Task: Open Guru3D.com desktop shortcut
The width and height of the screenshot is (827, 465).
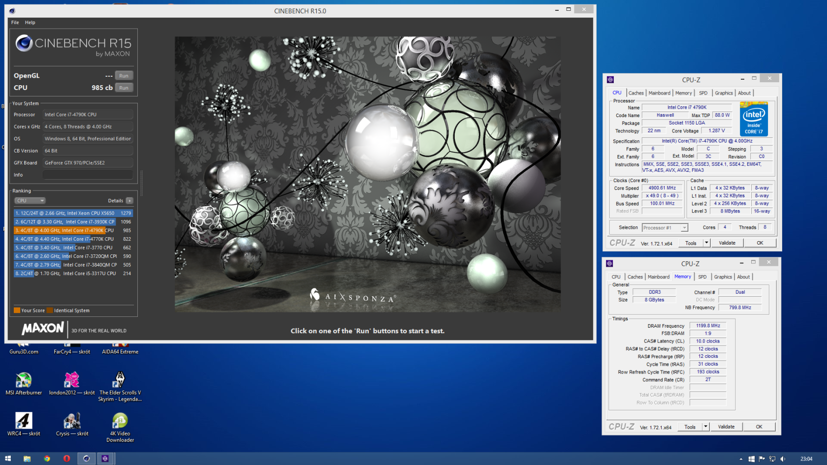Action: [x=24, y=348]
